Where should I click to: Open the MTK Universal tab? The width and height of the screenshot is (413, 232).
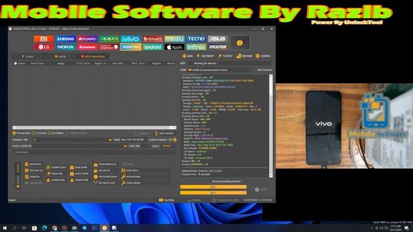click(x=93, y=57)
